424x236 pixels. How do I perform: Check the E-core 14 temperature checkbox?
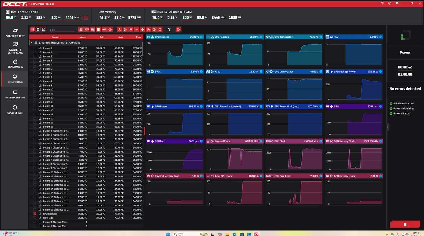tap(35, 106)
